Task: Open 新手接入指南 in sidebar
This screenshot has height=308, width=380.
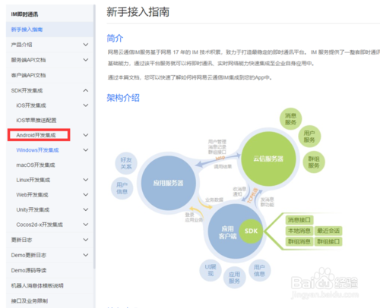Action: (27, 30)
